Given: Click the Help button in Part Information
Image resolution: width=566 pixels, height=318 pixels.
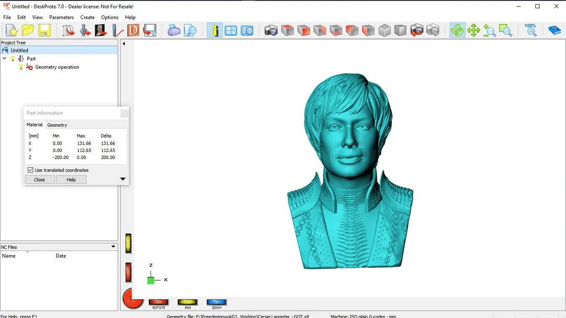Looking at the screenshot, I should click(71, 179).
